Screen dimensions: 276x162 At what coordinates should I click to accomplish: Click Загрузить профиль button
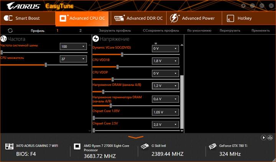tap(115, 30)
